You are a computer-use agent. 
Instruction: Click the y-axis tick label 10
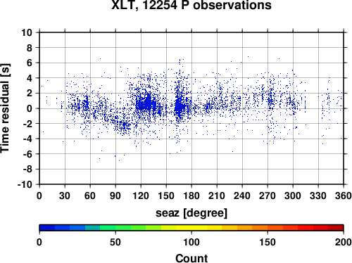click(x=27, y=32)
